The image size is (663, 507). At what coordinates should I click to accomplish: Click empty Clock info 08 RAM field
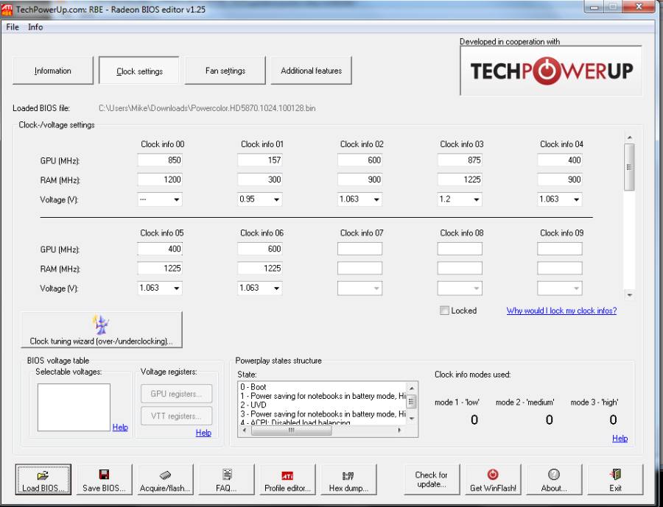tap(460, 269)
